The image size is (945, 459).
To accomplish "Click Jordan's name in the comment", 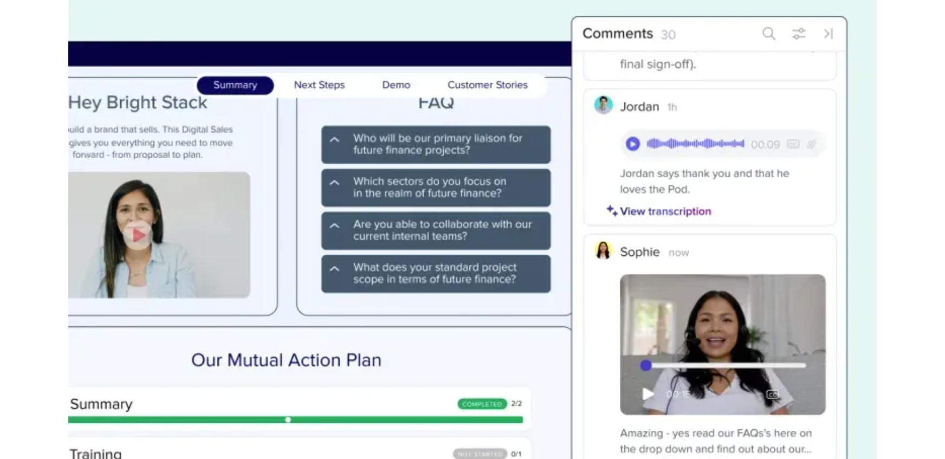I will click(639, 107).
